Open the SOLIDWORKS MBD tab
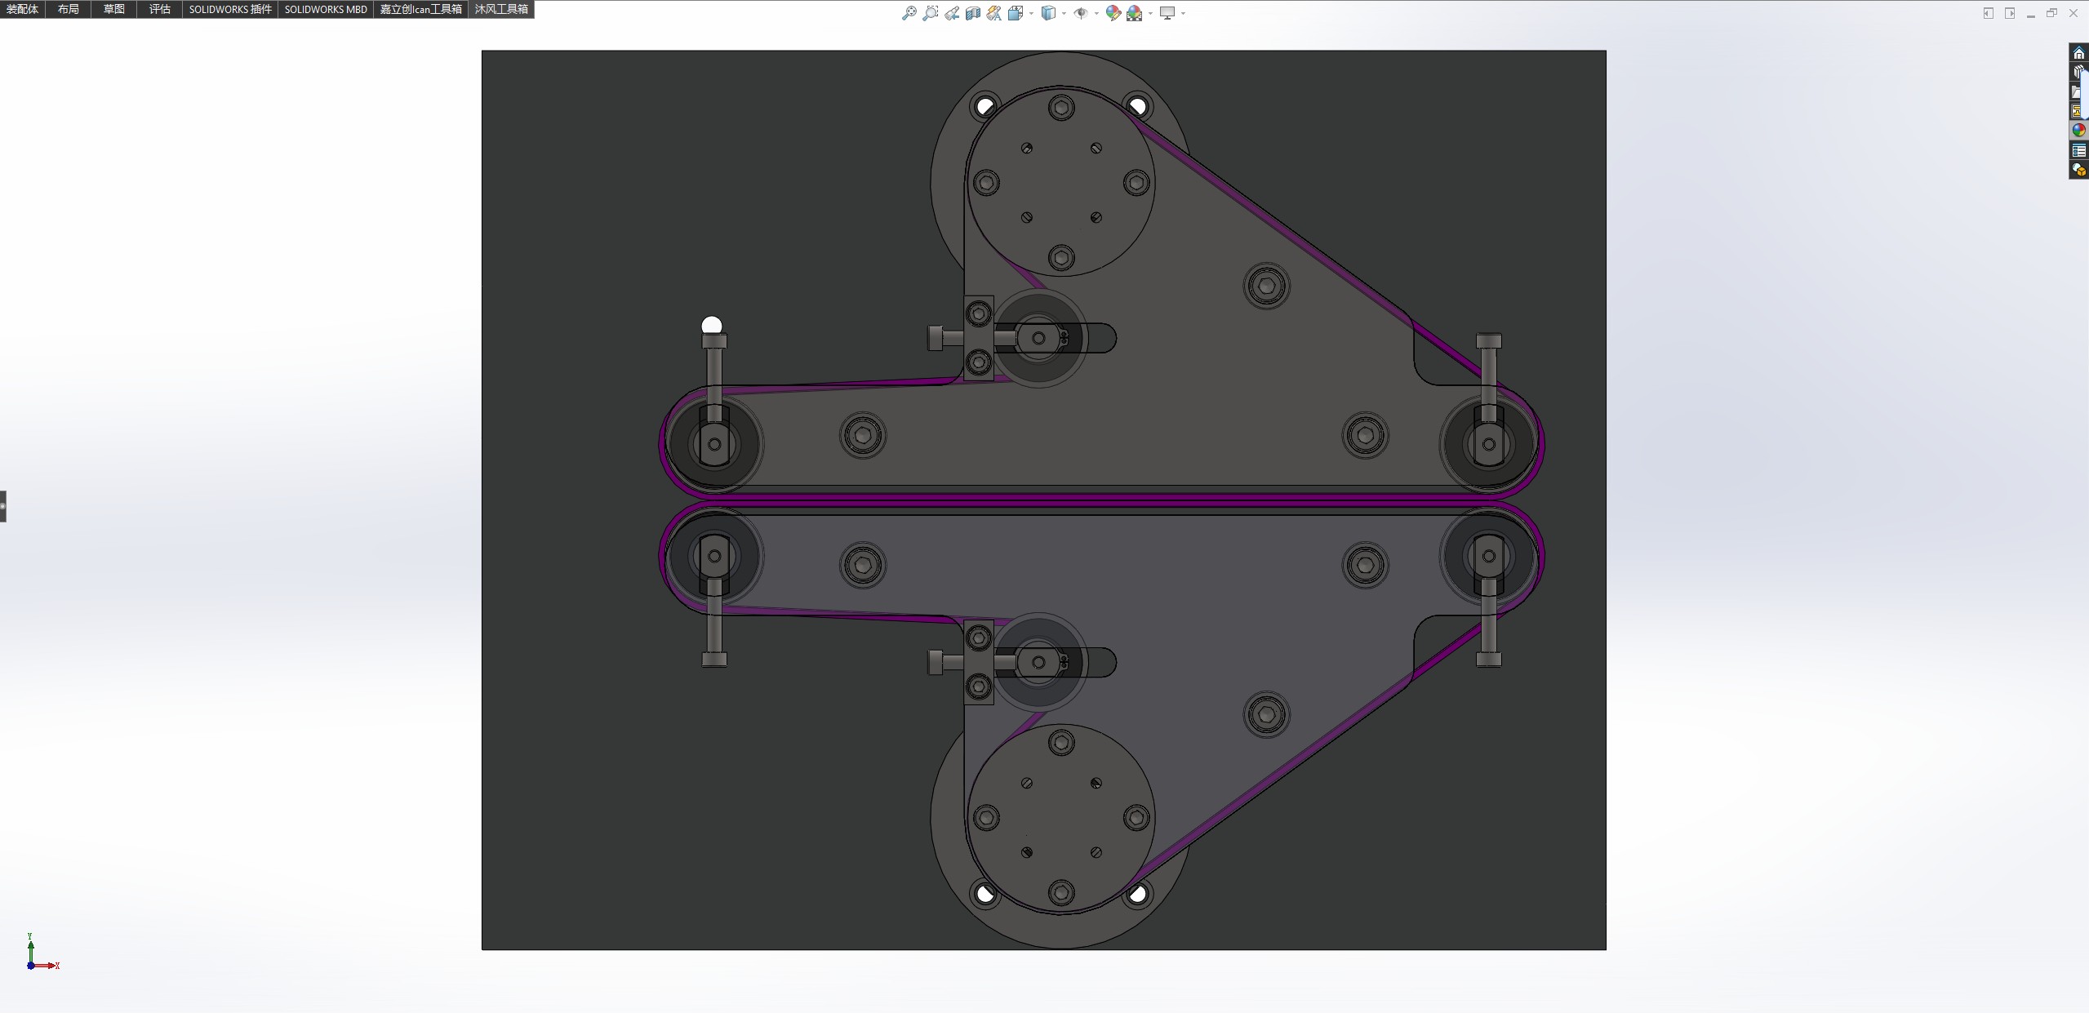This screenshot has height=1013, width=2089. click(326, 9)
